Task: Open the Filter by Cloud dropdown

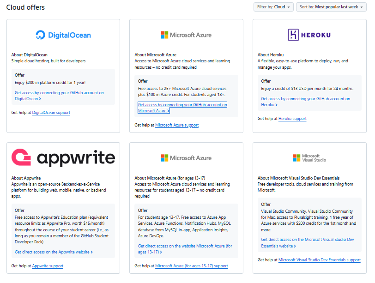Action: pyautogui.click(x=273, y=7)
